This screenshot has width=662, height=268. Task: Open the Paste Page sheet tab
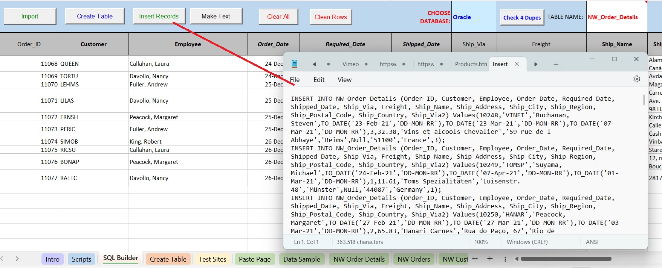[255, 259]
